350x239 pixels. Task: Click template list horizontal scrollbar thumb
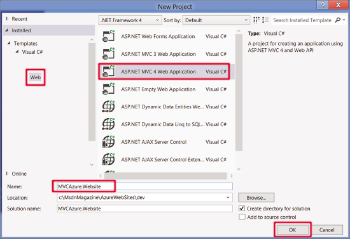pos(165,176)
